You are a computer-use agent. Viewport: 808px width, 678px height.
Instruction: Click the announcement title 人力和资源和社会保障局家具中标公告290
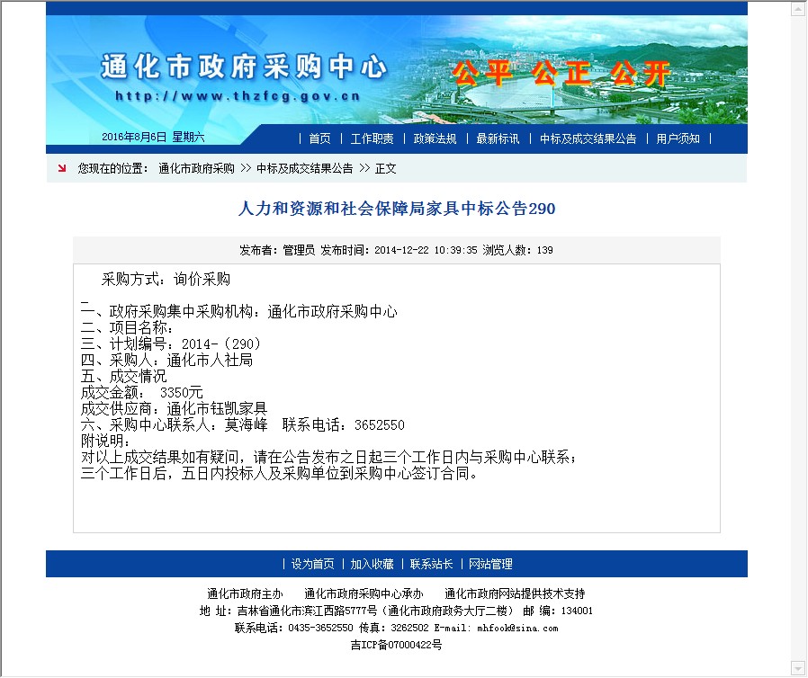tap(397, 209)
